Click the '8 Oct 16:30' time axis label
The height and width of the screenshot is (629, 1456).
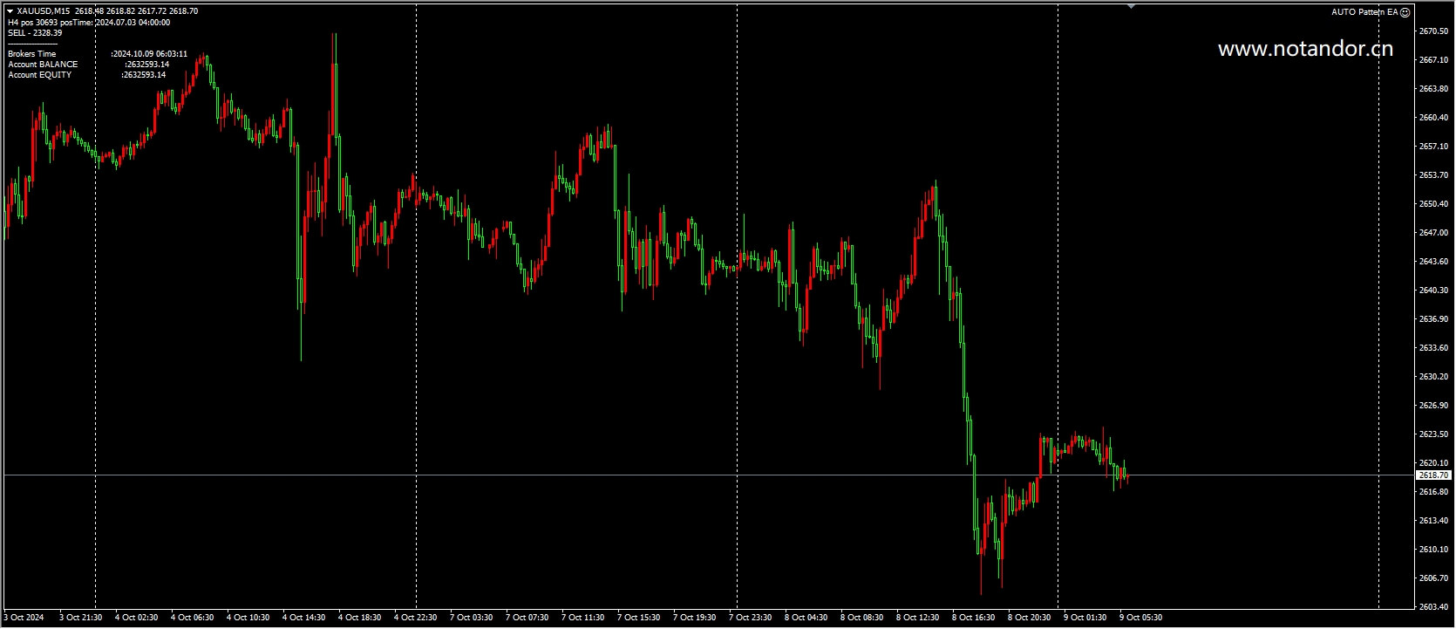pos(973,618)
